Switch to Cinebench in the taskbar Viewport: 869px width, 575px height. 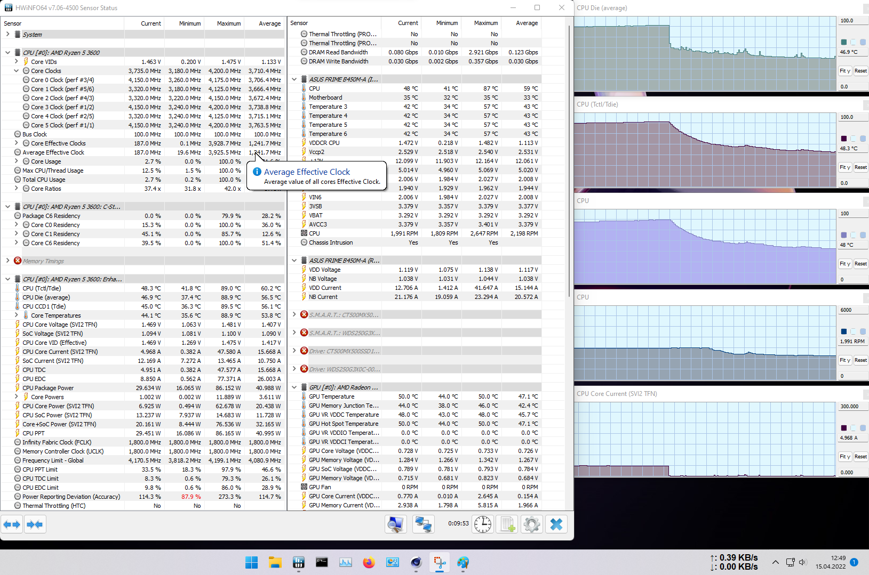pyautogui.click(x=416, y=562)
